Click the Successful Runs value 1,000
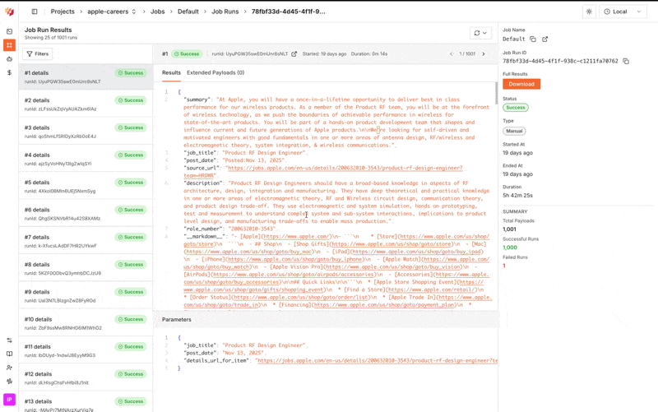The image size is (658, 412). pos(510,248)
